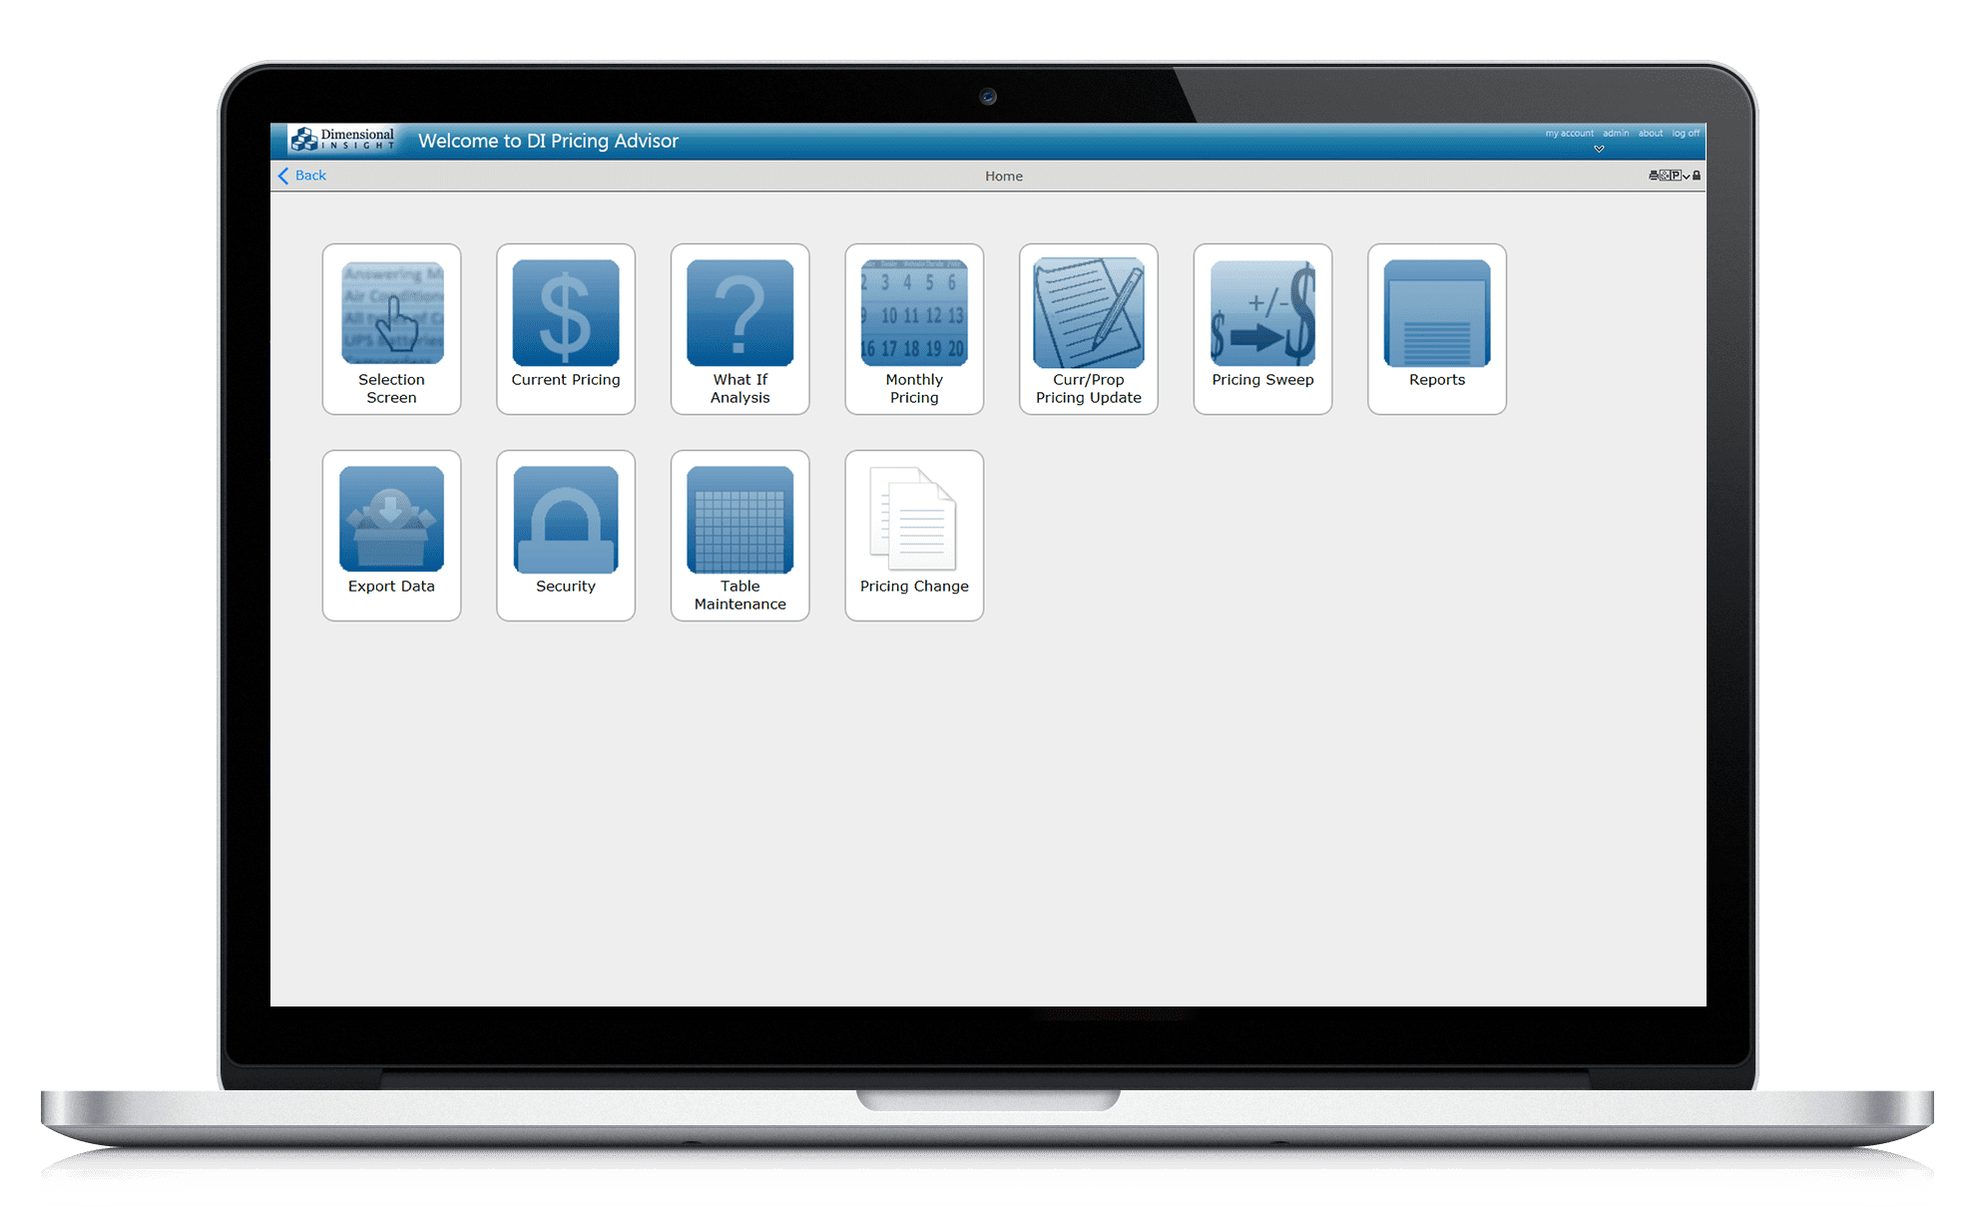The height and width of the screenshot is (1207, 1976).
Task: Open the Security padlock tile
Action: click(566, 536)
